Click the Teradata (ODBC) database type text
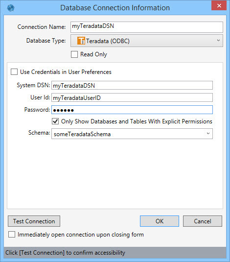The width and height of the screenshot is (230, 262). pyautogui.click(x=108, y=41)
